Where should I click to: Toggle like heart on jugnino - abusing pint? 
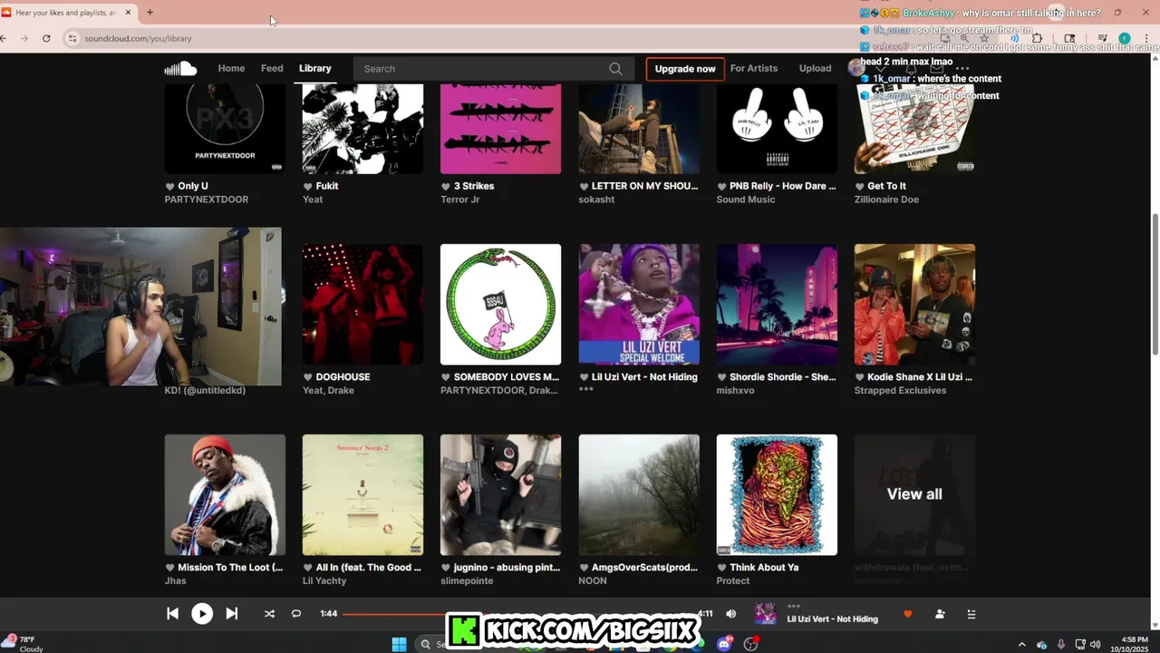point(446,568)
